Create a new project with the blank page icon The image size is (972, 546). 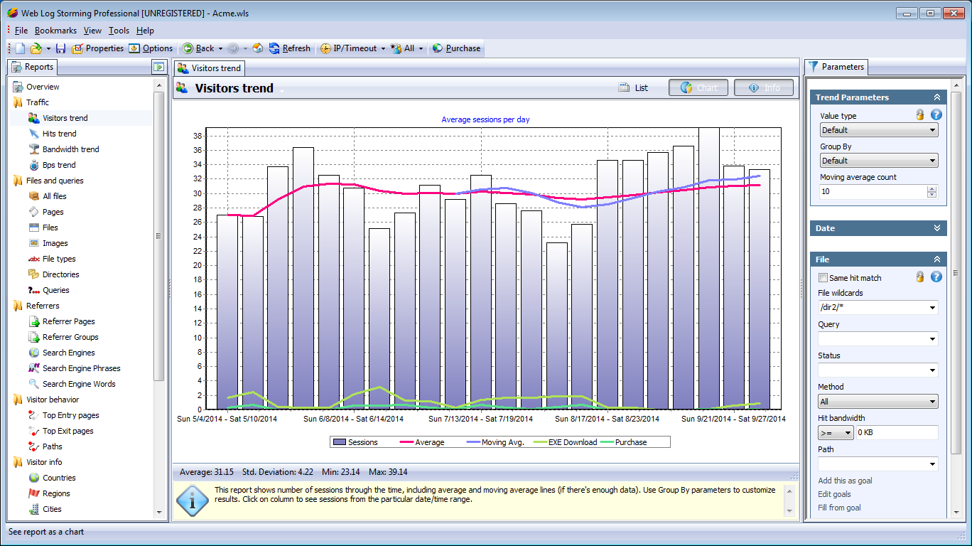coord(20,48)
